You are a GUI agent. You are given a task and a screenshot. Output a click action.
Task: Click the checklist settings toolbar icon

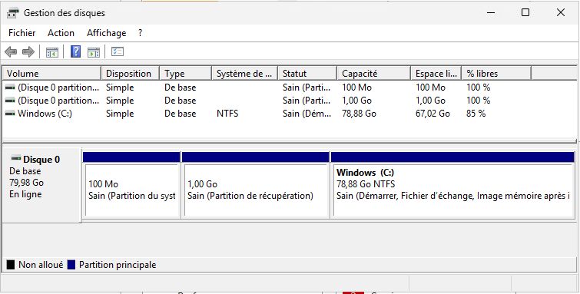118,51
